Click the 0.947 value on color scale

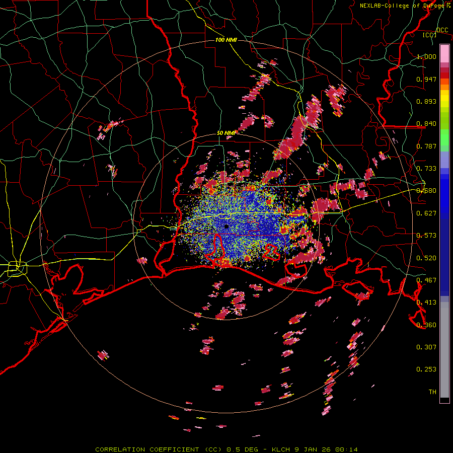[x=426, y=79]
